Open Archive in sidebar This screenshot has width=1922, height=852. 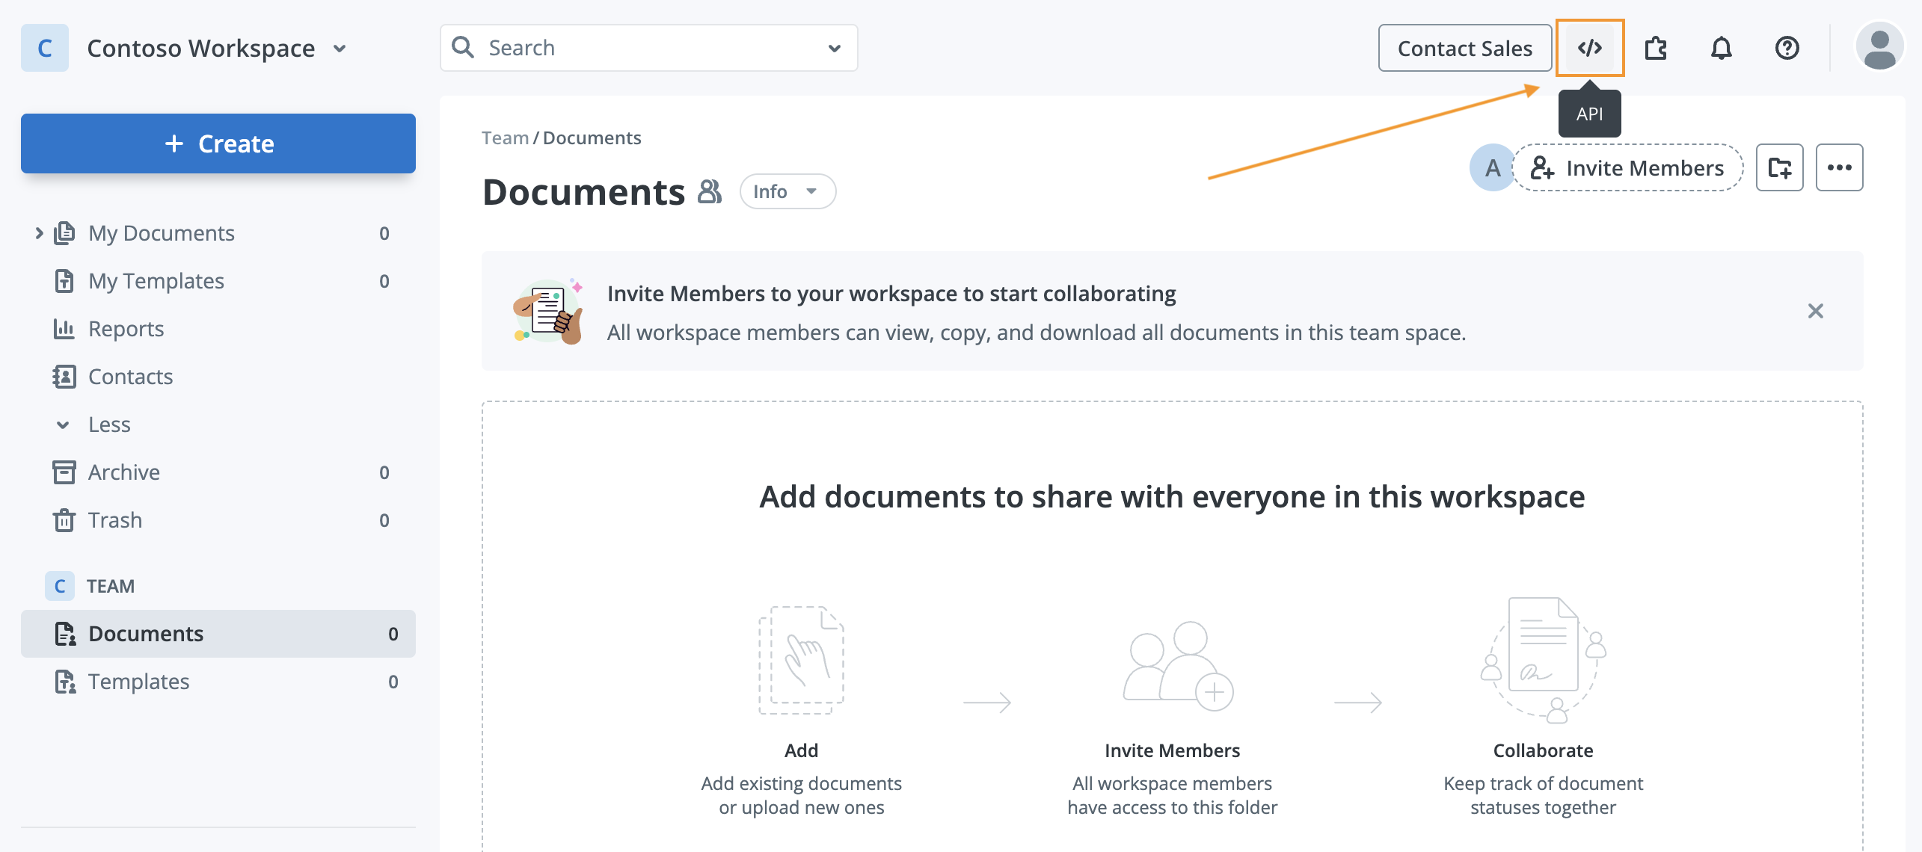pyautogui.click(x=218, y=472)
